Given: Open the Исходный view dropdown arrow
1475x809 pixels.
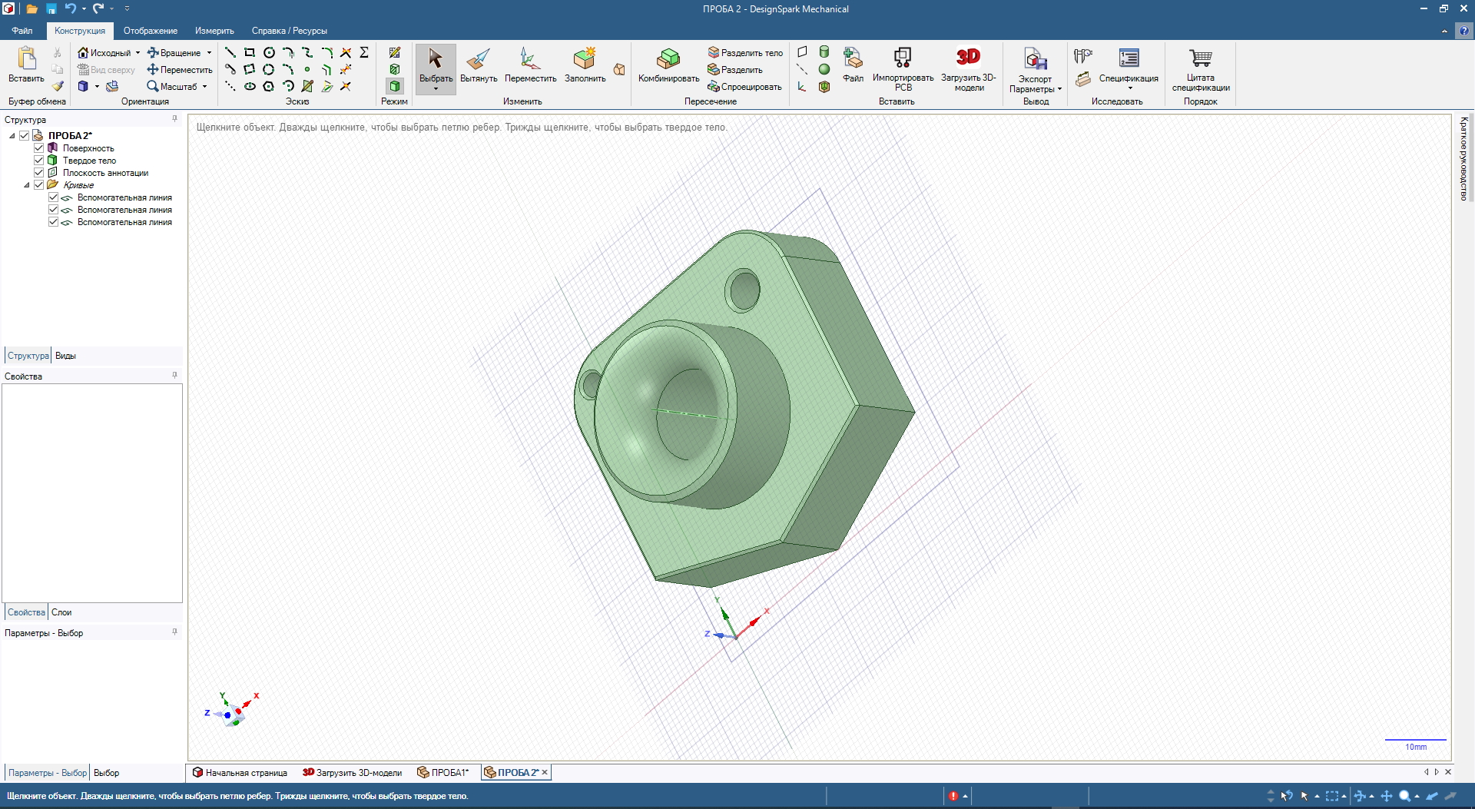Looking at the screenshot, I should click(x=138, y=53).
